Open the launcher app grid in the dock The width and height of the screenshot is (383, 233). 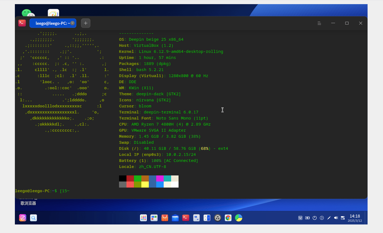pyautogui.click(x=143, y=218)
